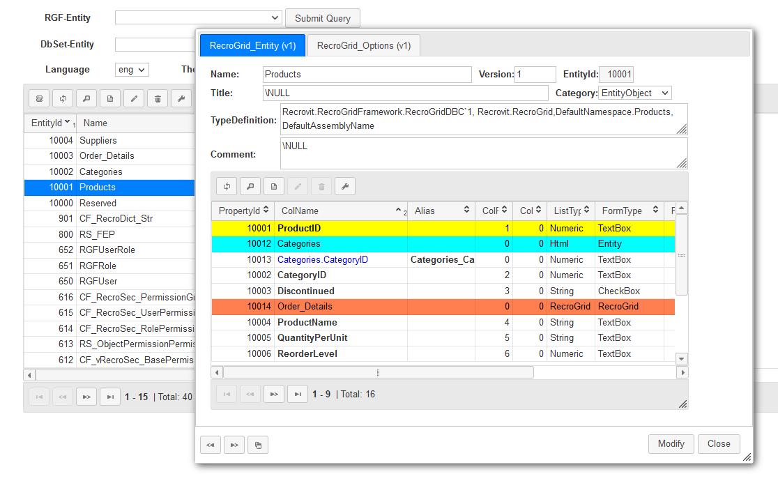Click the Modify button
Viewport: 778px width, 481px height.
[671, 444]
